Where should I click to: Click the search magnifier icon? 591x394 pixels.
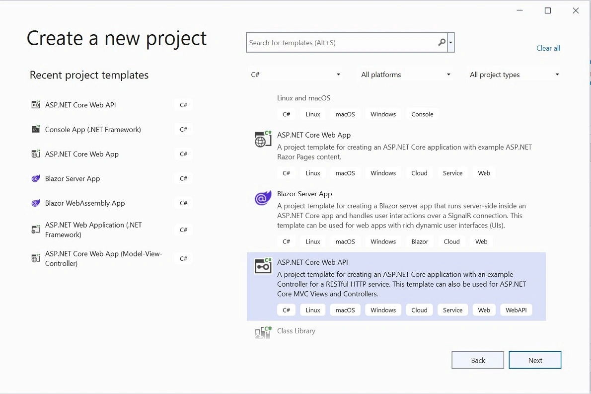click(442, 42)
